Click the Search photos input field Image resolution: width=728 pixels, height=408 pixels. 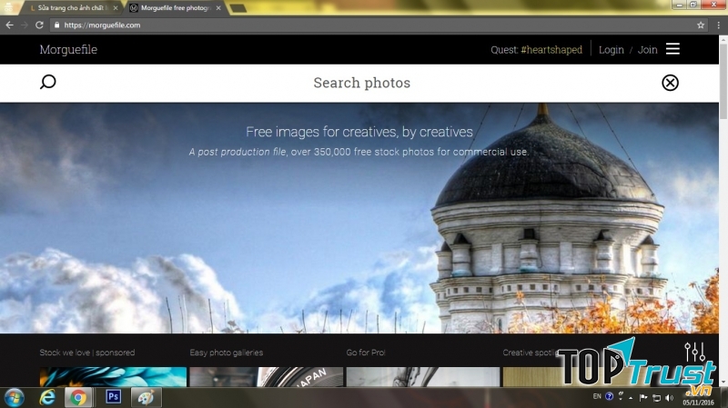[x=361, y=83]
